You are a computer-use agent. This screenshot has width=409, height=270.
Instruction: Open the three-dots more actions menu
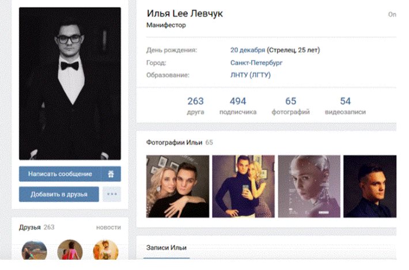point(112,194)
